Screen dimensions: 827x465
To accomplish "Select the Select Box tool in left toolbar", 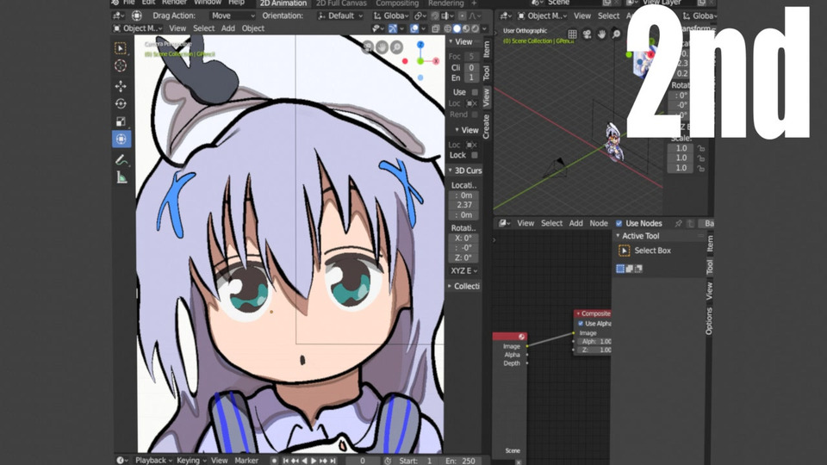I will (121, 48).
